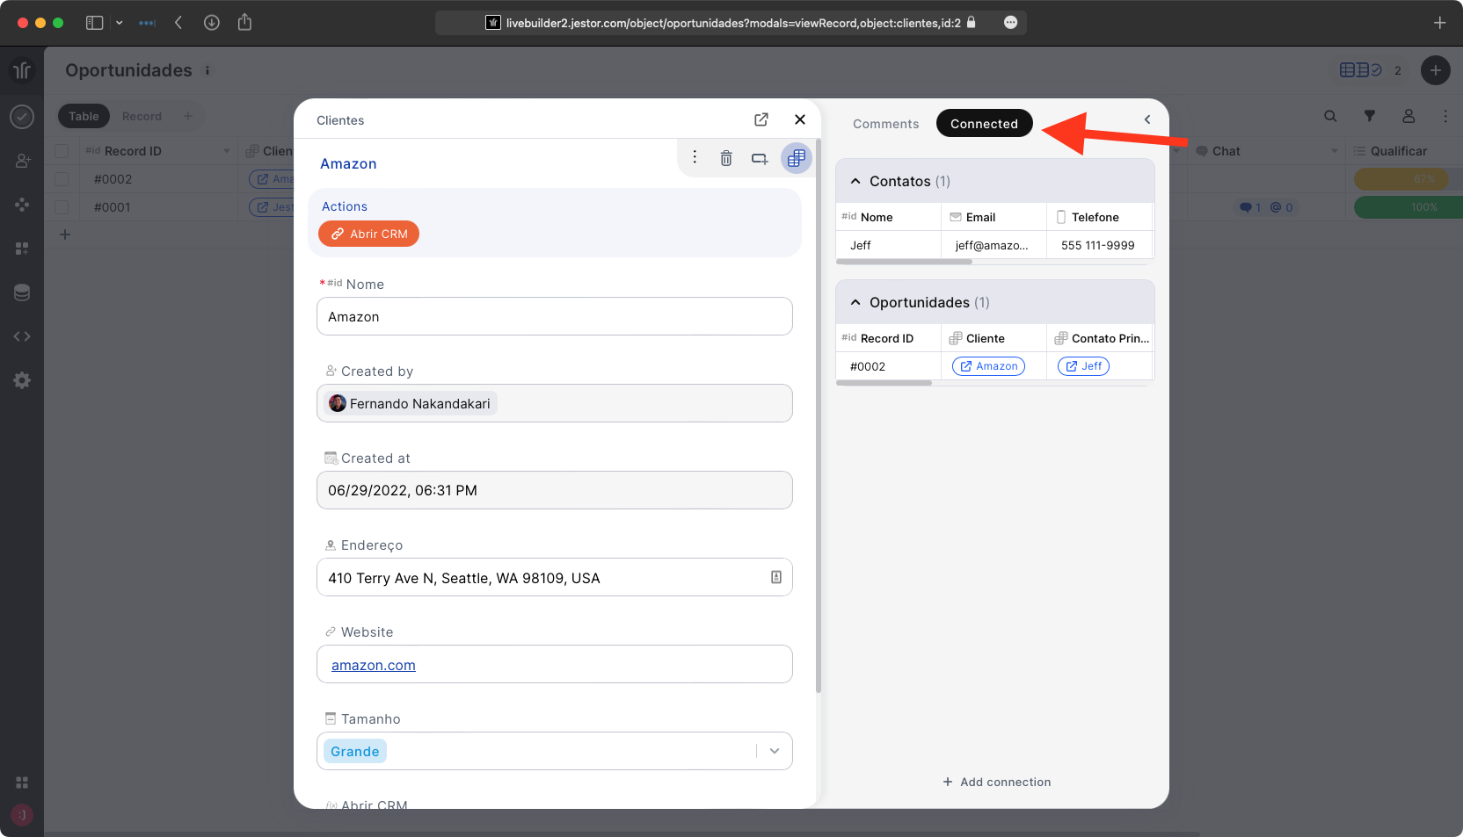Click the add field icon beside trash
This screenshot has height=837, width=1463.
click(x=760, y=158)
